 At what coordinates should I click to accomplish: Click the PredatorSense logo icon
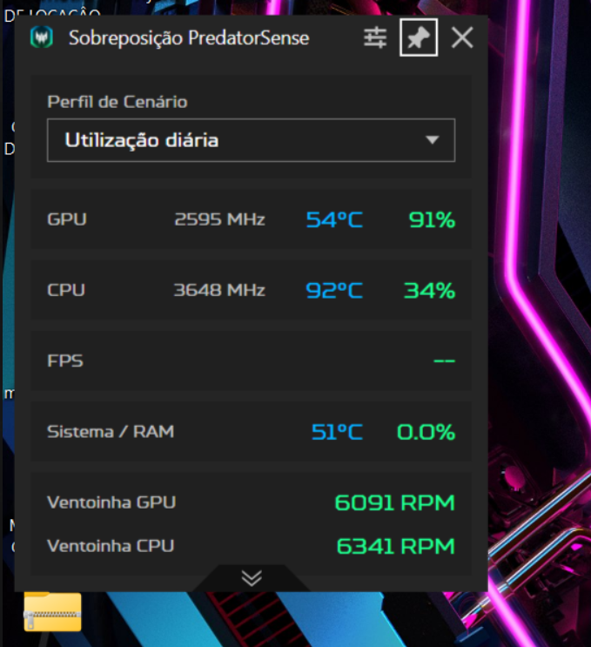42,37
